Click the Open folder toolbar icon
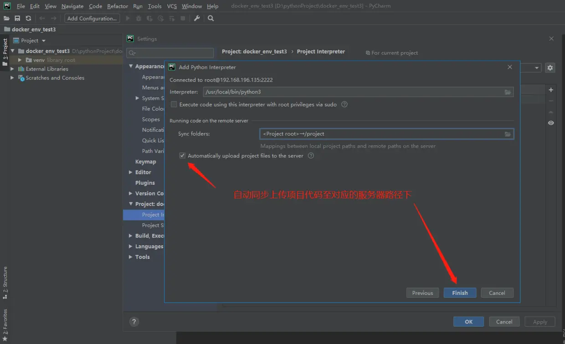The image size is (565, 344). click(6, 18)
